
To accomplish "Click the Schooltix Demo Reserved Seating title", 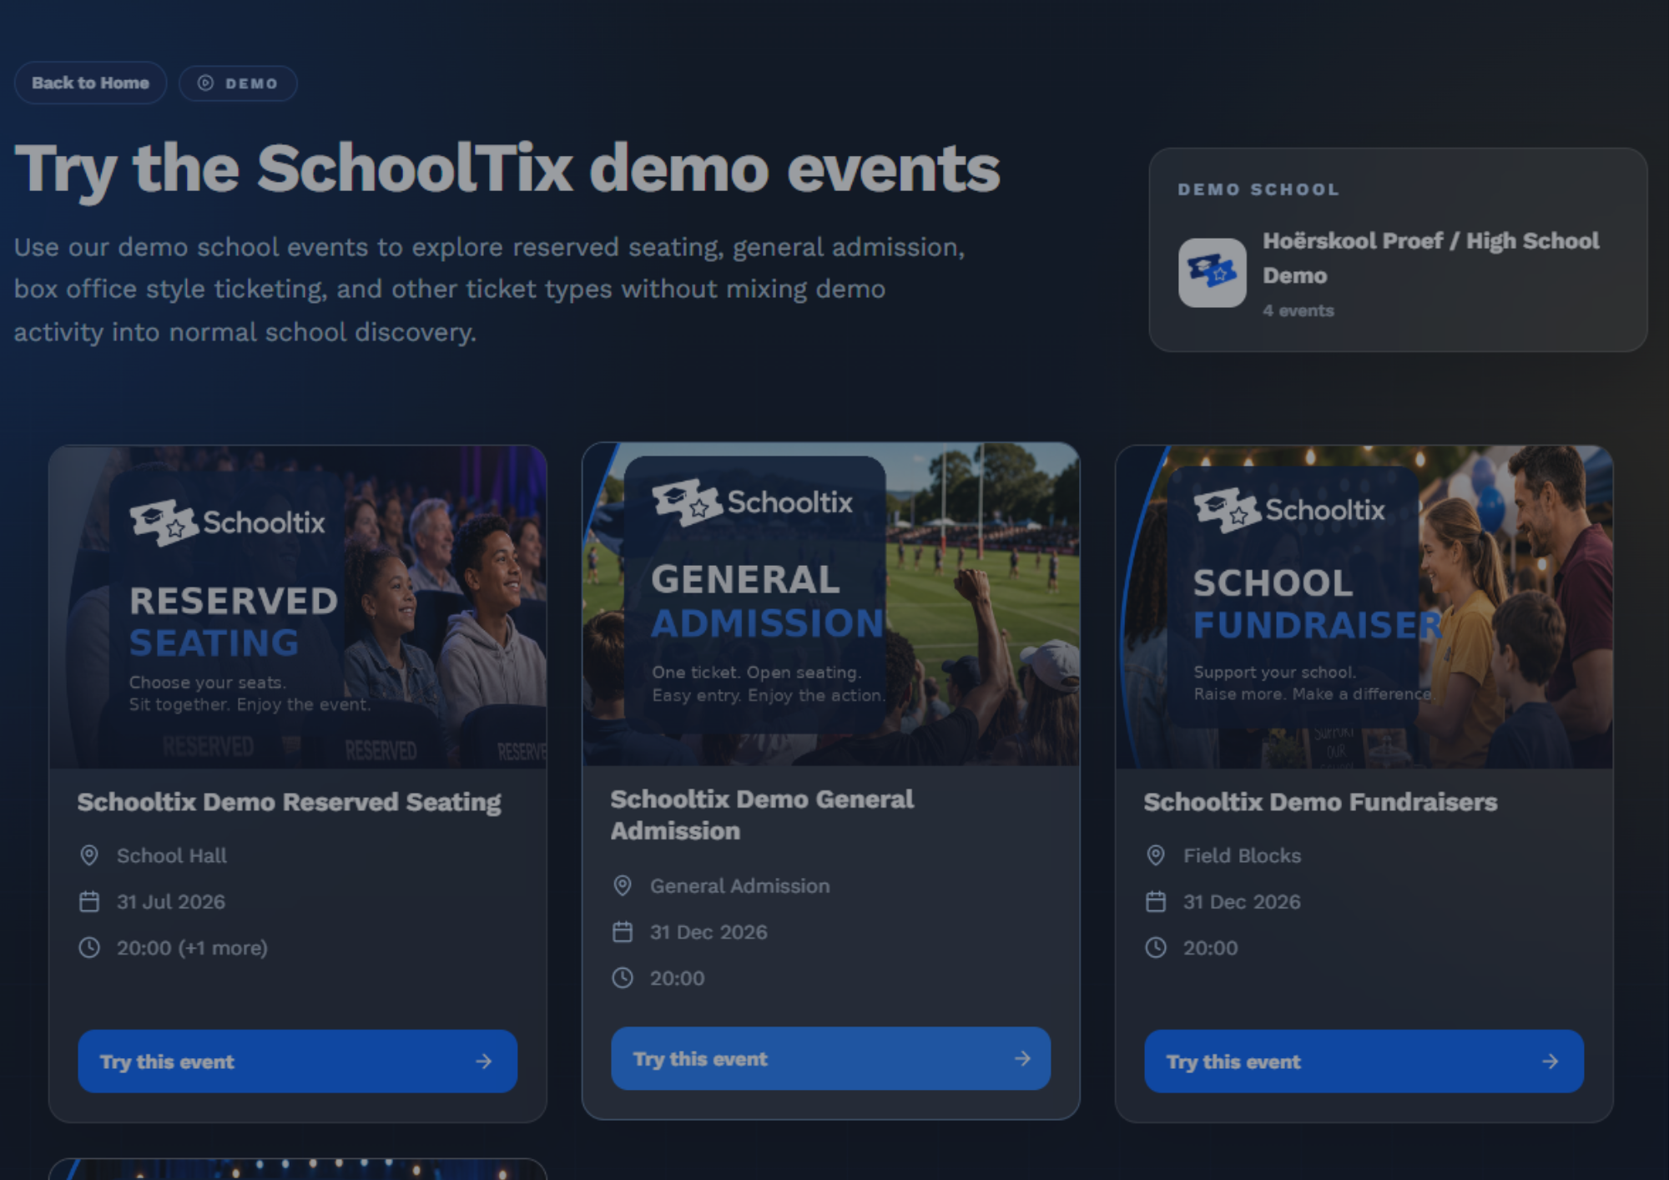I will click(x=289, y=802).
